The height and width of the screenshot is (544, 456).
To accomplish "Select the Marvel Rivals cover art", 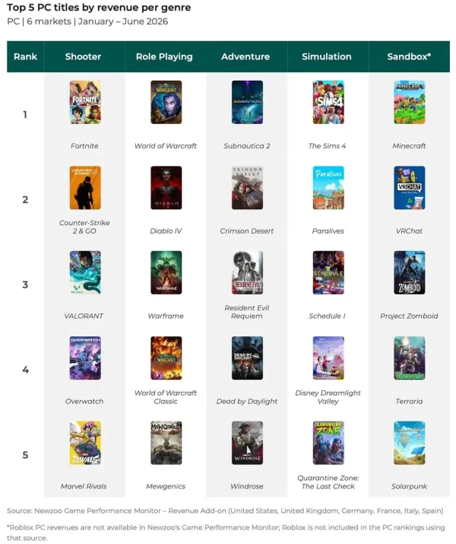I will (x=85, y=443).
